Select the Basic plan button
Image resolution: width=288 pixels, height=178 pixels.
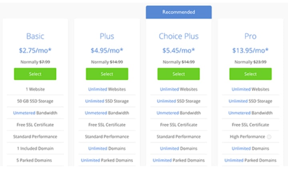point(35,74)
